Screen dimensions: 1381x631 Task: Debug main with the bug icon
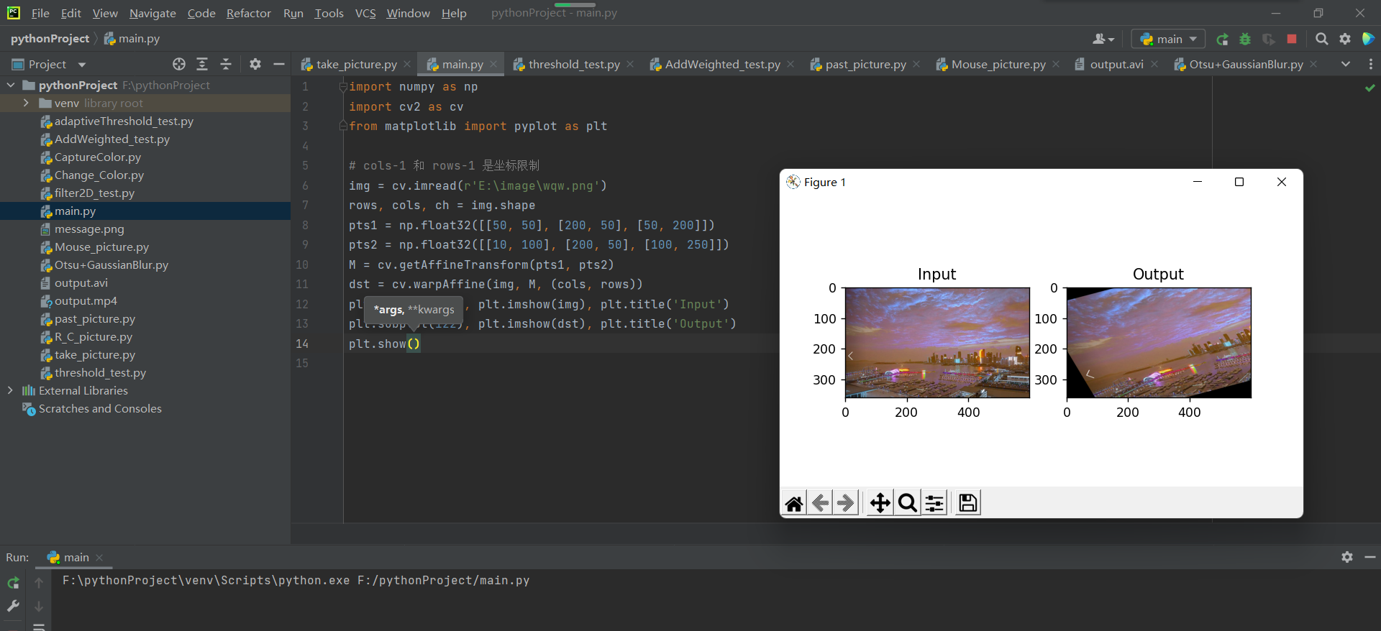pos(1245,39)
